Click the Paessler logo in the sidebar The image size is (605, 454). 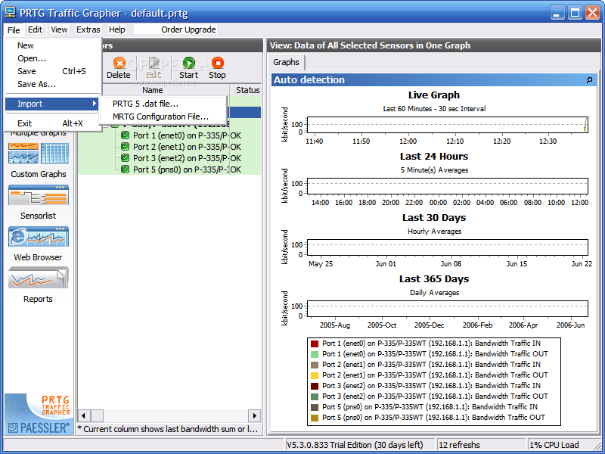click(39, 428)
